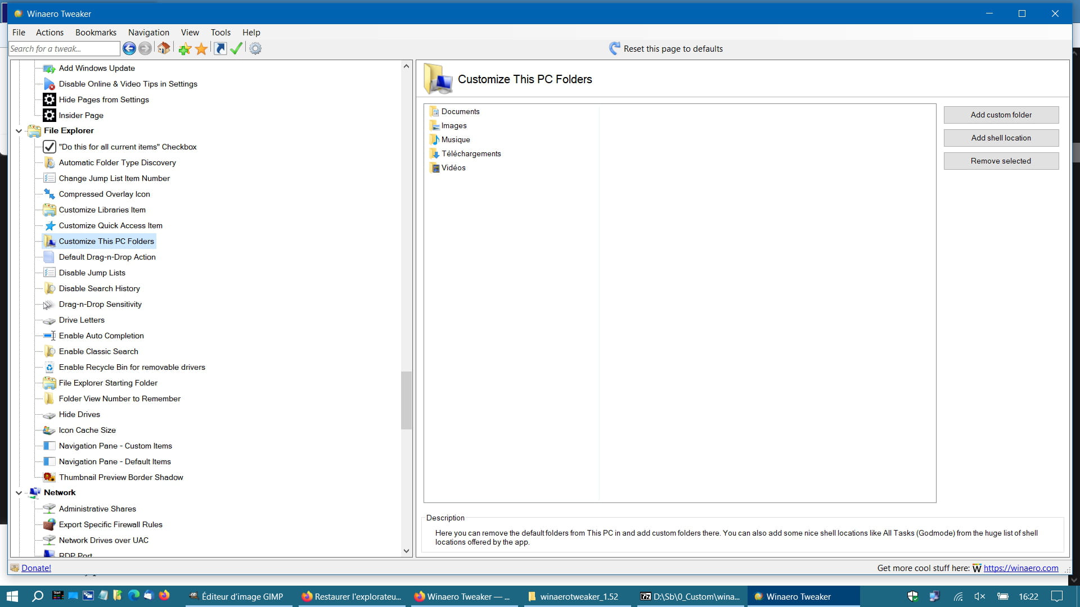Open the Actions menu

[49, 33]
